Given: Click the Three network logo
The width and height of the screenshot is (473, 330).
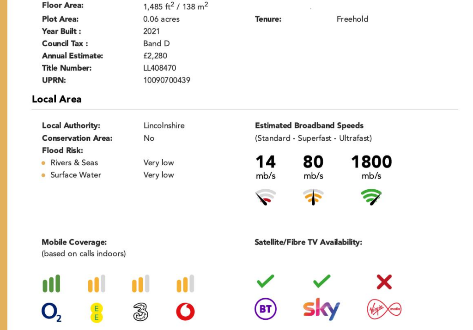Looking at the screenshot, I should [140, 312].
